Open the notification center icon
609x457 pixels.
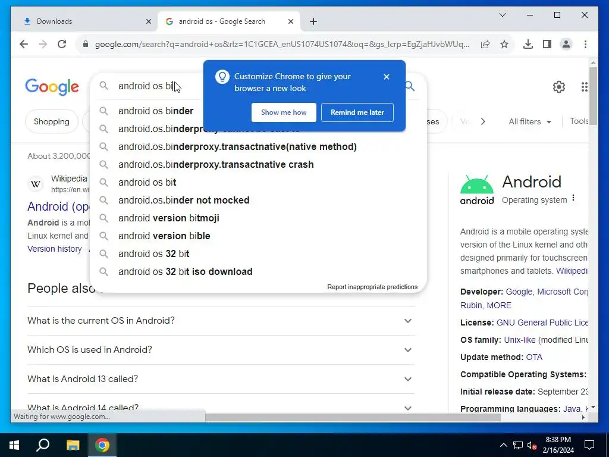589,445
